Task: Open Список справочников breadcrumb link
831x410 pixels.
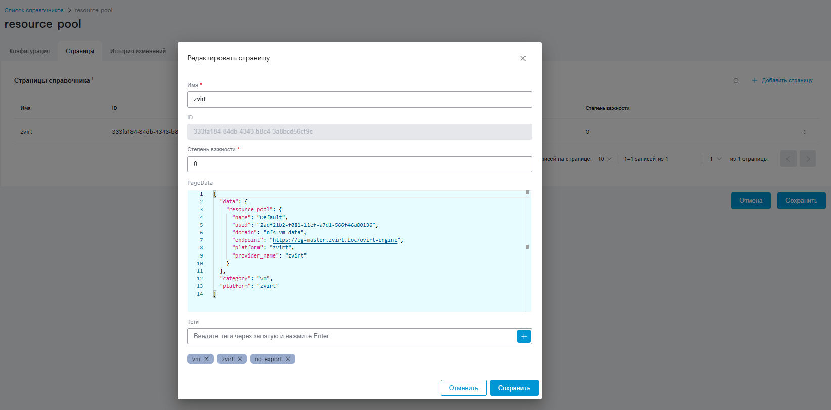Action: pos(34,10)
